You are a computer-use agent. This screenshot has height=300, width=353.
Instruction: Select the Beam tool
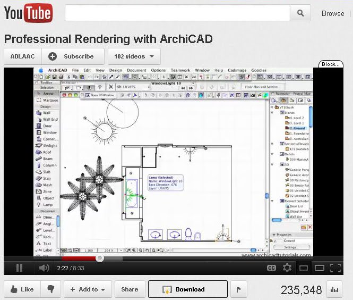click(44, 159)
